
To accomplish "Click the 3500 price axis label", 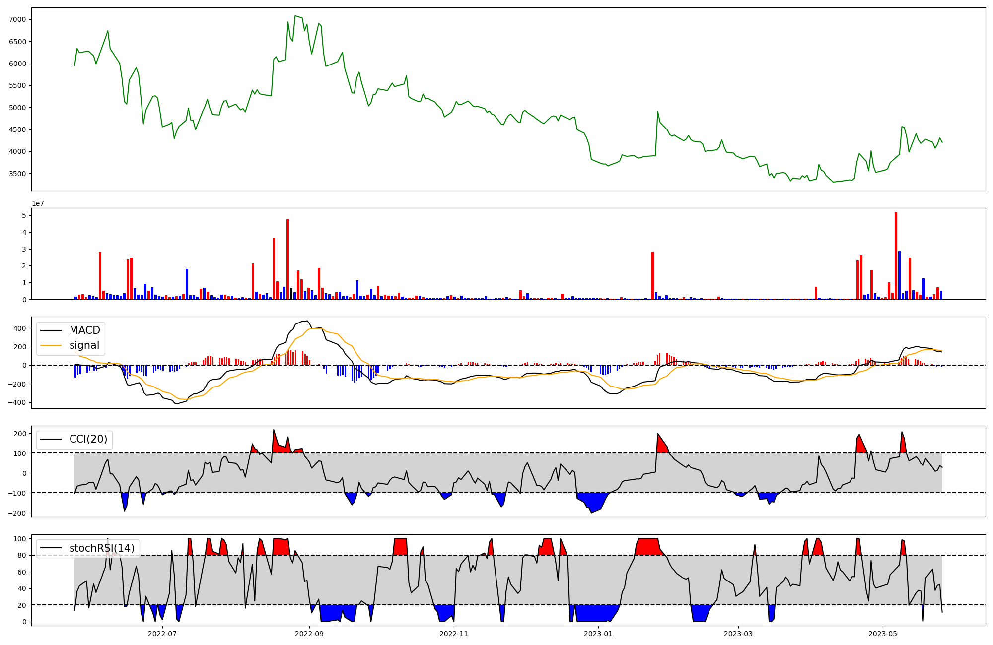I will tap(17, 174).
